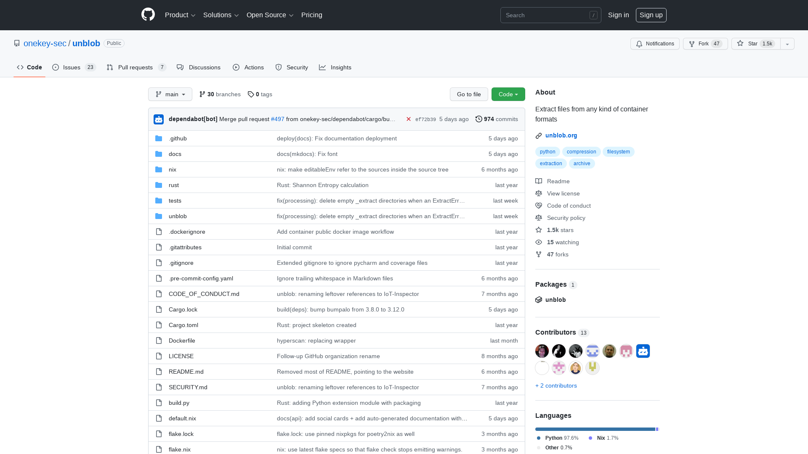
Task: Click the file icon beside .dockerignore
Action: (159, 232)
